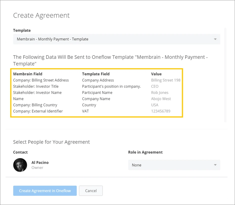
Task: Click the Template Field column header
Action: pyautogui.click(x=96, y=74)
